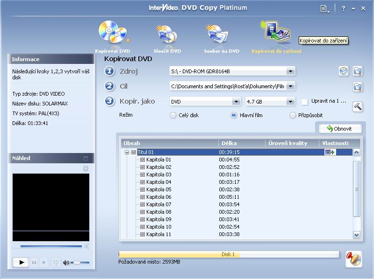The width and height of the screenshot is (374, 279).
Task: Uncheck Kapitola 08 checkbox
Action: 143,212
